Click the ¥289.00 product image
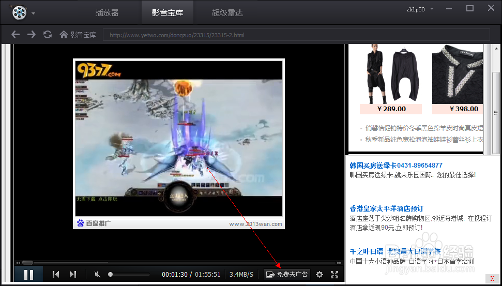This screenshot has height=286, width=502. pos(391,74)
